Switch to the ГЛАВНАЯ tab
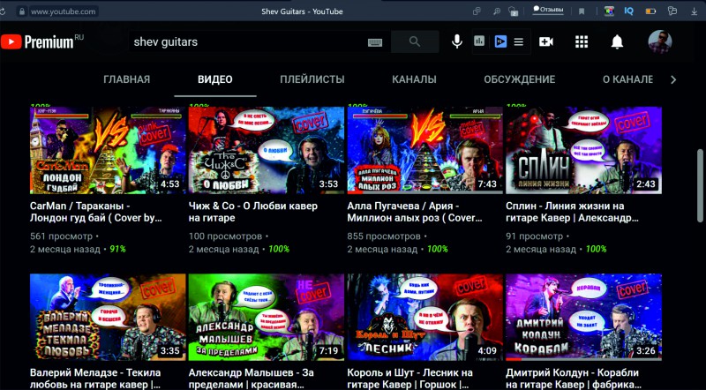The height and width of the screenshot is (390, 706). pyautogui.click(x=126, y=79)
